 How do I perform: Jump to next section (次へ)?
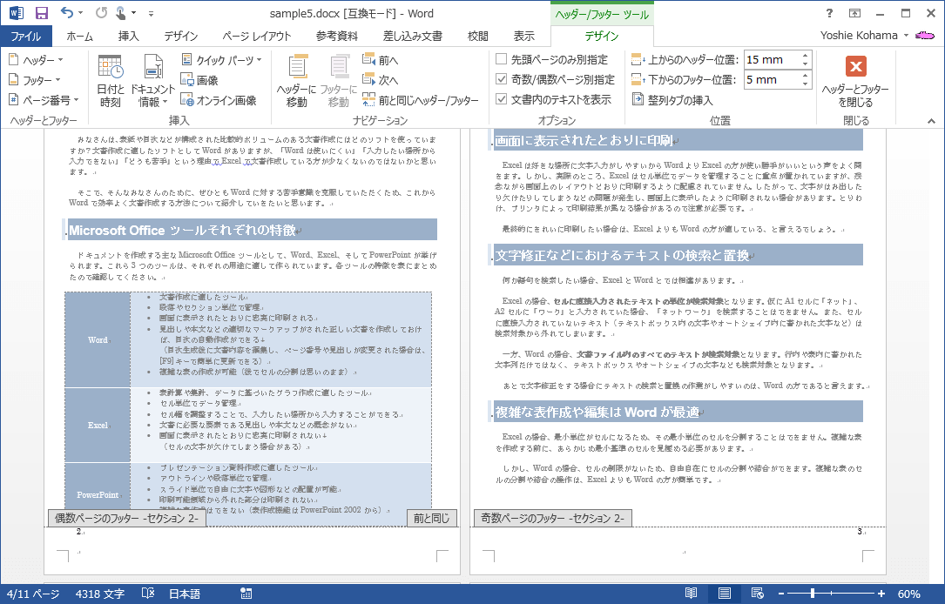point(381,80)
